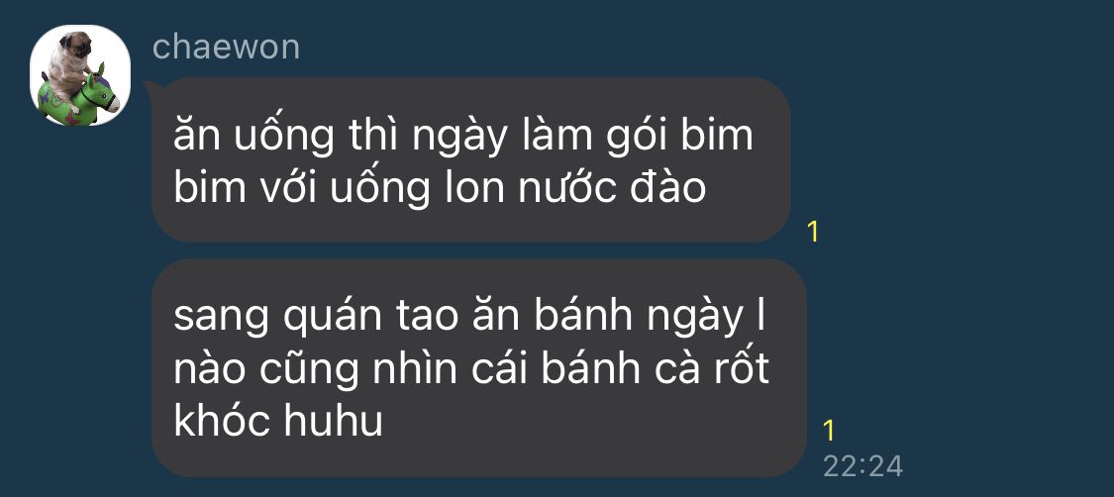Click the text line 'khóc huhu'

click(278, 422)
